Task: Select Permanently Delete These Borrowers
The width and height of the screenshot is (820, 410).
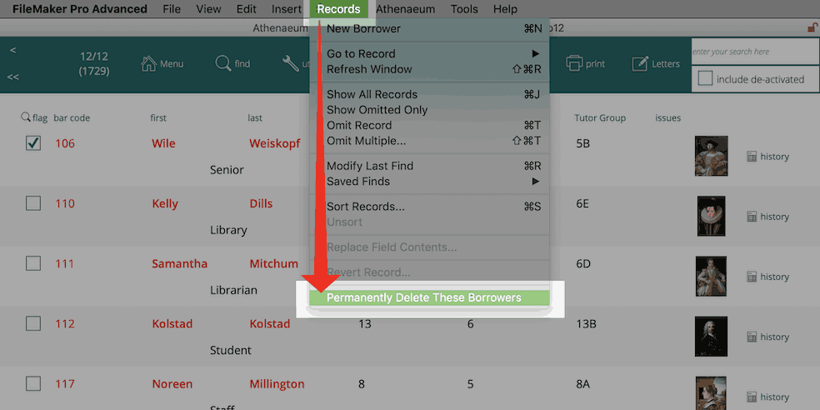Action: click(x=424, y=297)
